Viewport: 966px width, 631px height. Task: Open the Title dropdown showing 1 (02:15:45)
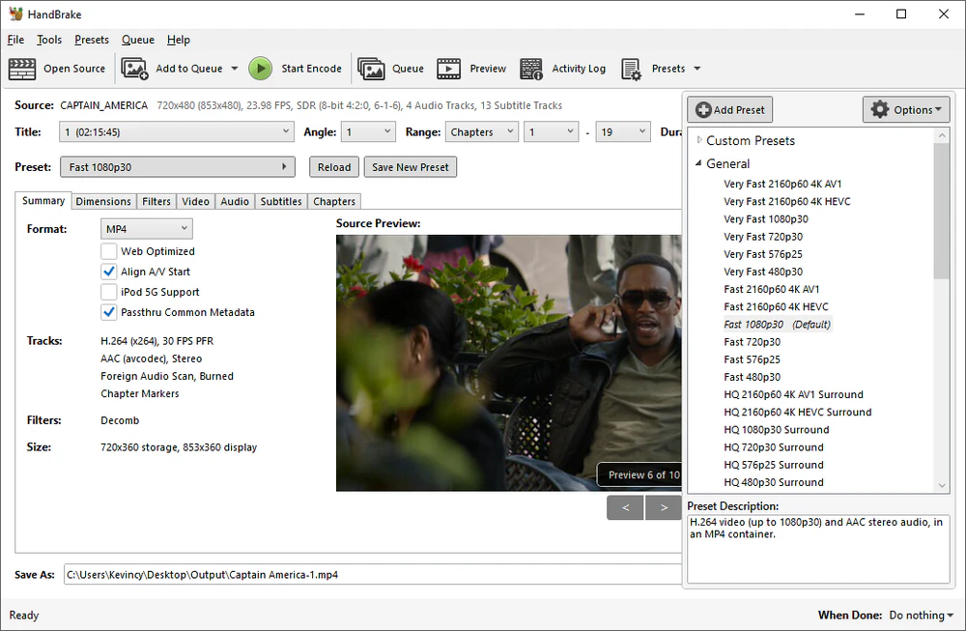tap(176, 131)
